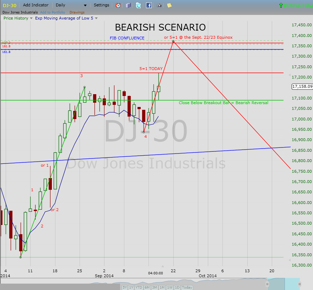The image size is (313, 290).
Task: Click the Dow Jones Industrials name label
Action: (20, 12)
